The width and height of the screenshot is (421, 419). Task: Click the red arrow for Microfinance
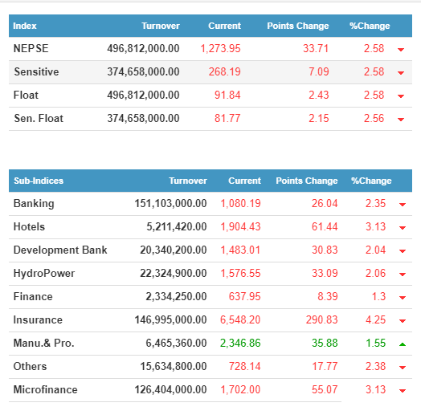pyautogui.click(x=403, y=391)
